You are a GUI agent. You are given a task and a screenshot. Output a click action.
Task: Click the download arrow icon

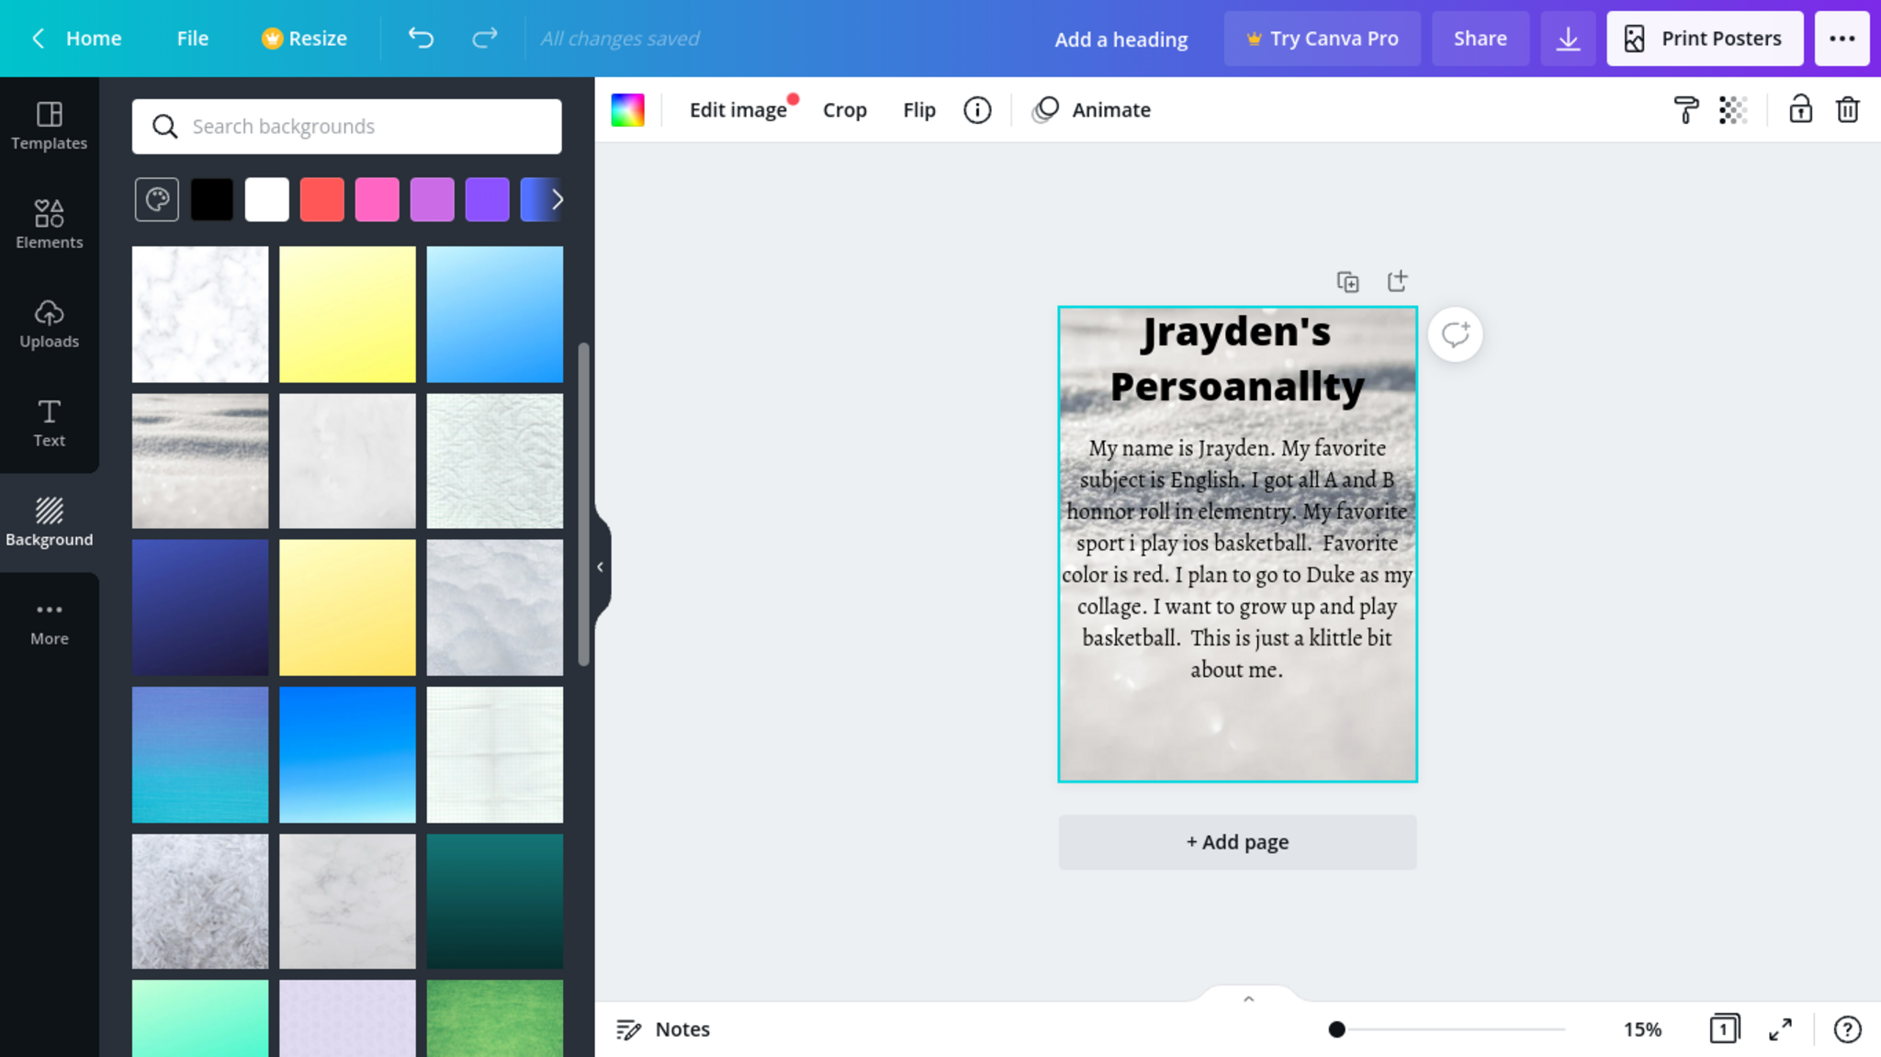pos(1568,39)
